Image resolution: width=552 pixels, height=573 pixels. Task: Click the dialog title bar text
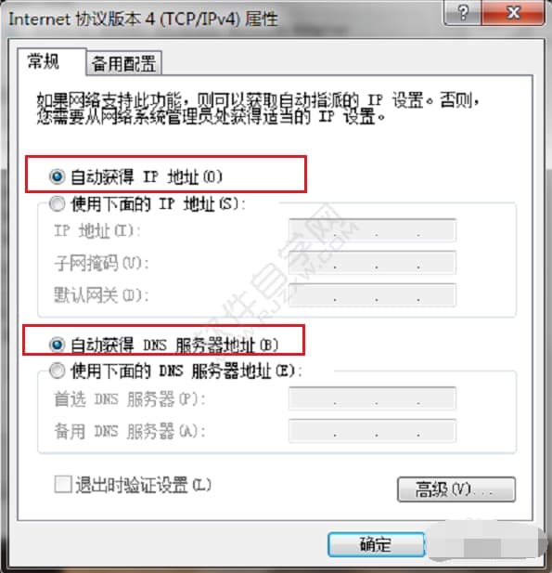143,19
